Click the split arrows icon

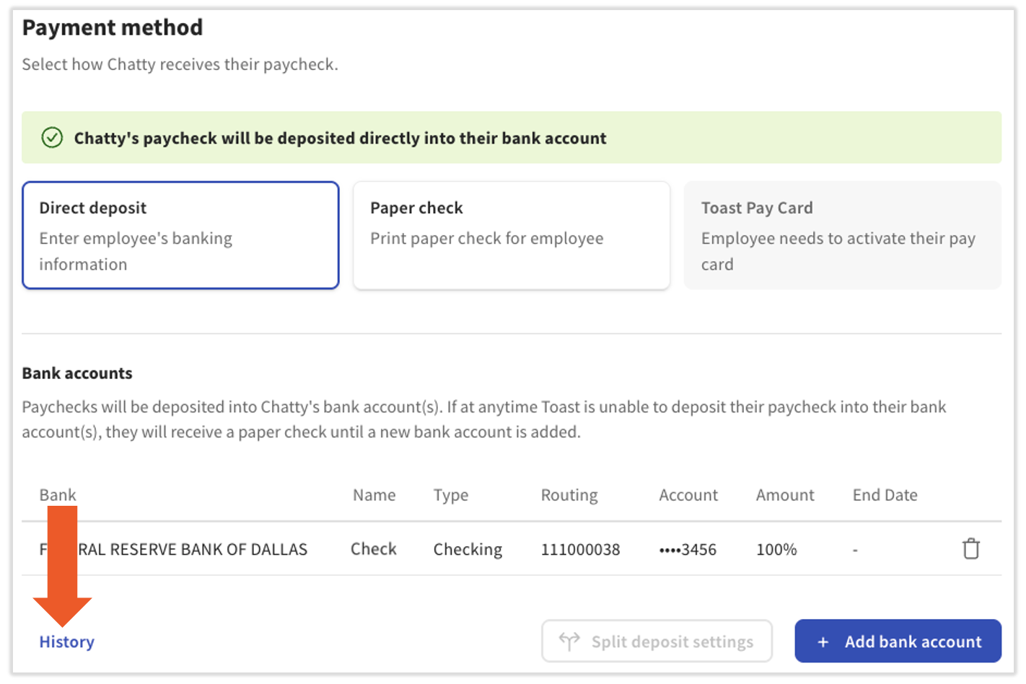569,641
